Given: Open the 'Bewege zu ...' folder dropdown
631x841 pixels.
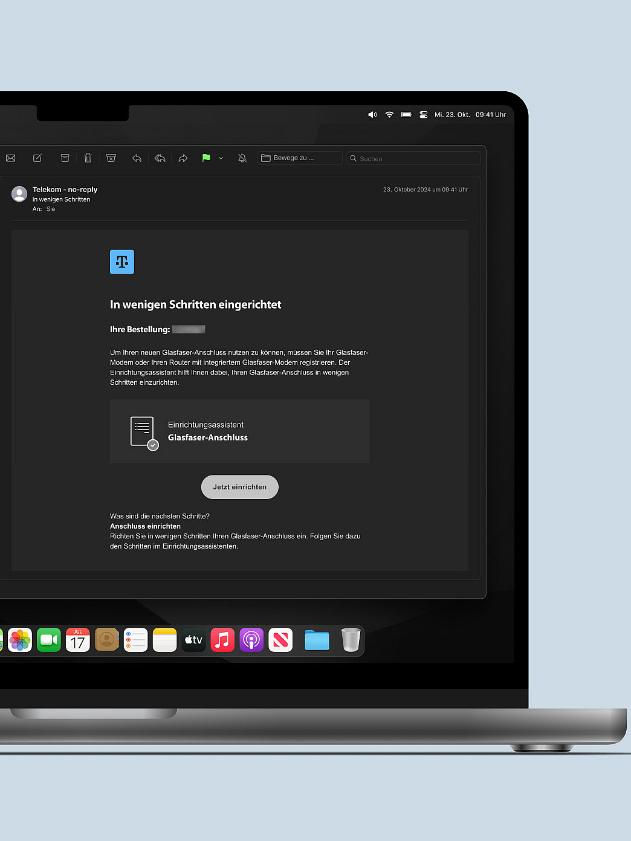Looking at the screenshot, I should tap(300, 158).
